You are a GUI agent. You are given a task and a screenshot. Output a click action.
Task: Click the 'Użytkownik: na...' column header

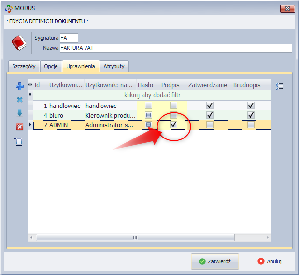point(110,85)
